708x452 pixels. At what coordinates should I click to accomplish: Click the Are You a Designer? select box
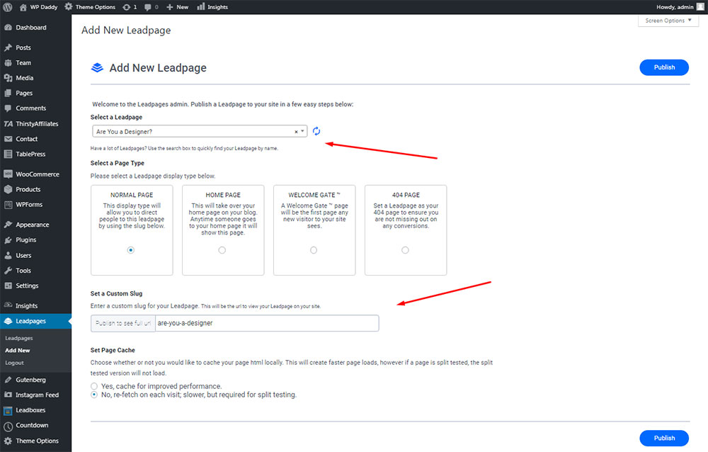click(x=200, y=132)
